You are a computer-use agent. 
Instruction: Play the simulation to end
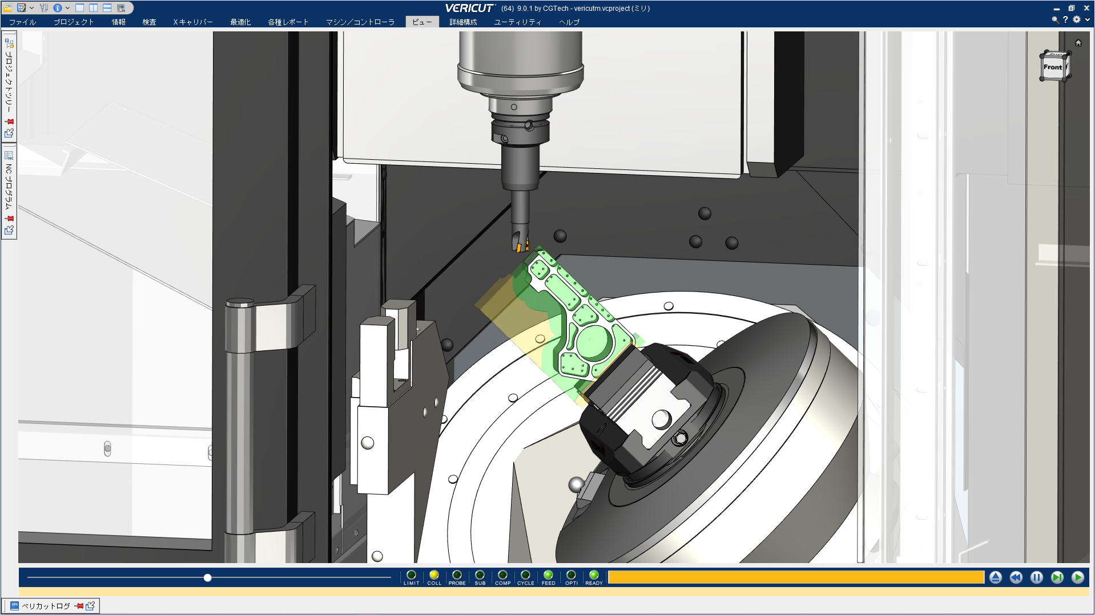[1078, 577]
